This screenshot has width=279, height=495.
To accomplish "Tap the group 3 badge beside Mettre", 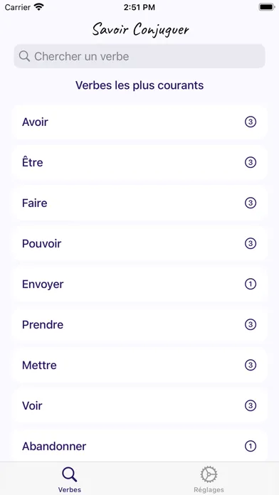I will (x=251, y=366).
